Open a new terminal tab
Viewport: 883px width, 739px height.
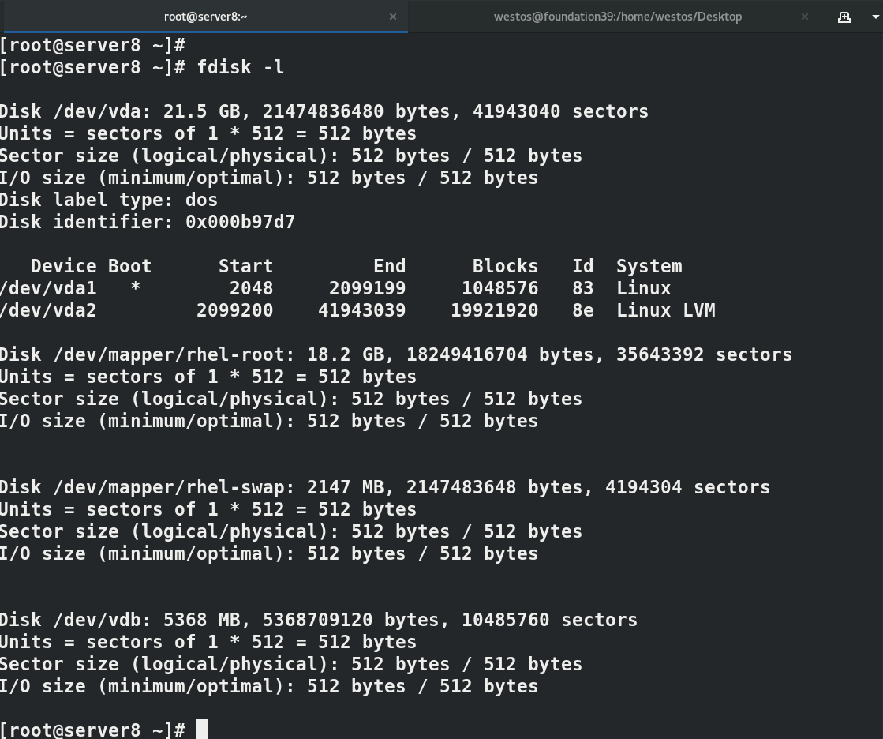point(844,16)
